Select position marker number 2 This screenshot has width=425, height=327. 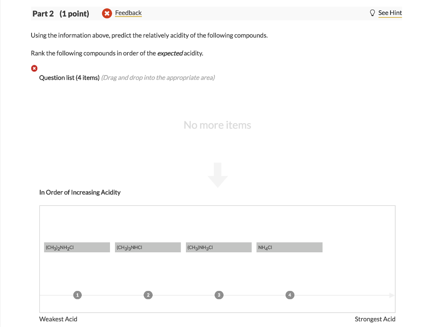click(x=147, y=295)
